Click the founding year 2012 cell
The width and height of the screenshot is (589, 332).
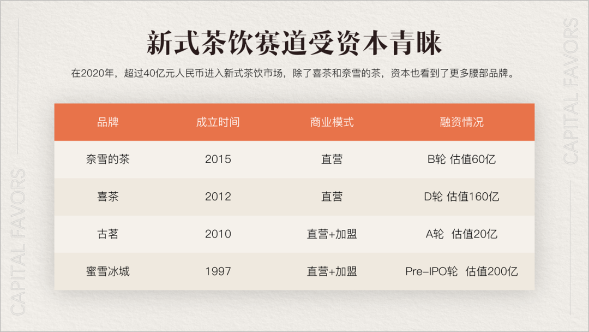tap(218, 196)
